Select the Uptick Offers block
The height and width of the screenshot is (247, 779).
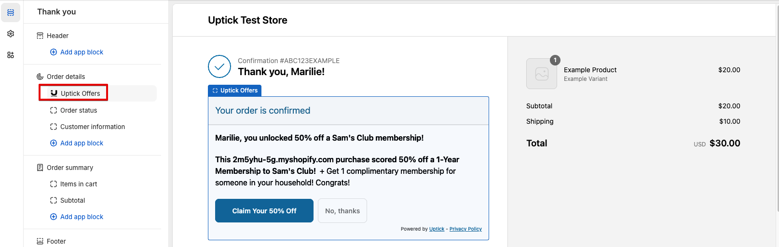tap(80, 93)
